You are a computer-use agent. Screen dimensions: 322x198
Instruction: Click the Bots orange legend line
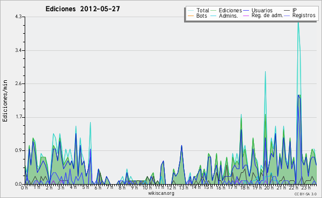coord(191,16)
